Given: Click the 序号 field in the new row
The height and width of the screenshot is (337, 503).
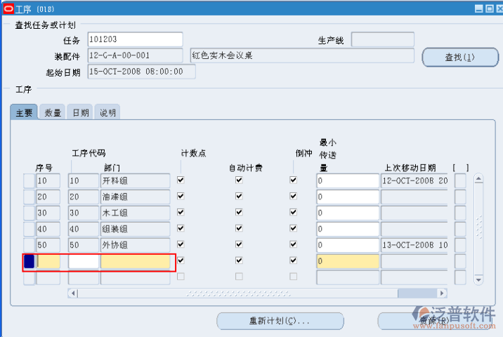Looking at the screenshot, I should (48, 261).
